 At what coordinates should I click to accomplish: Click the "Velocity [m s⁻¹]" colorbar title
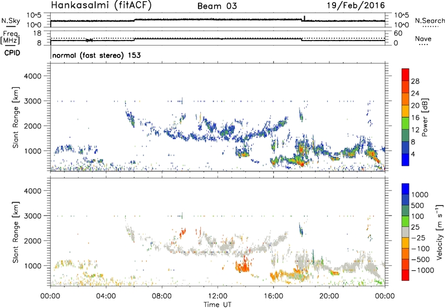coord(439,232)
